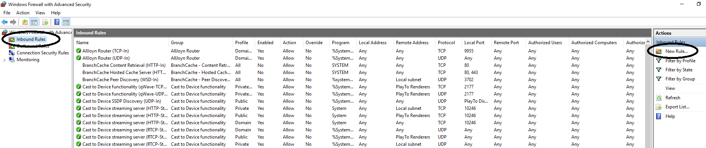706x148 pixels.
Task: Click the Filter by Group funnel icon
Action: [658, 79]
